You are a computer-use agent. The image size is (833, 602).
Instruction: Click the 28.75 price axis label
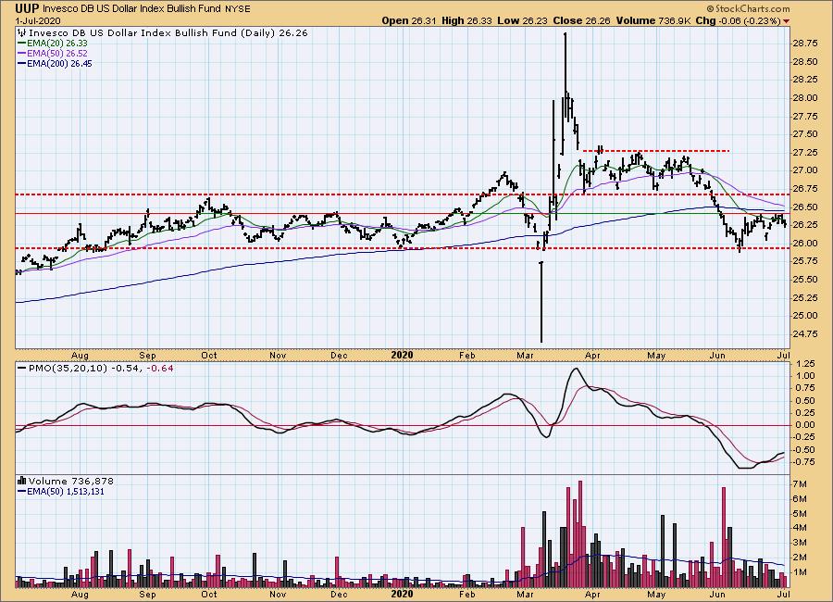click(805, 44)
